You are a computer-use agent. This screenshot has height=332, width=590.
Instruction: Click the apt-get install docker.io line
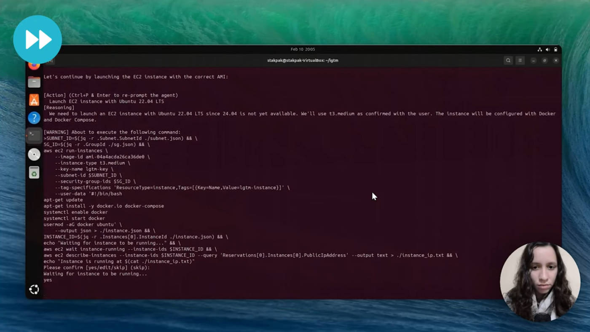pos(104,206)
